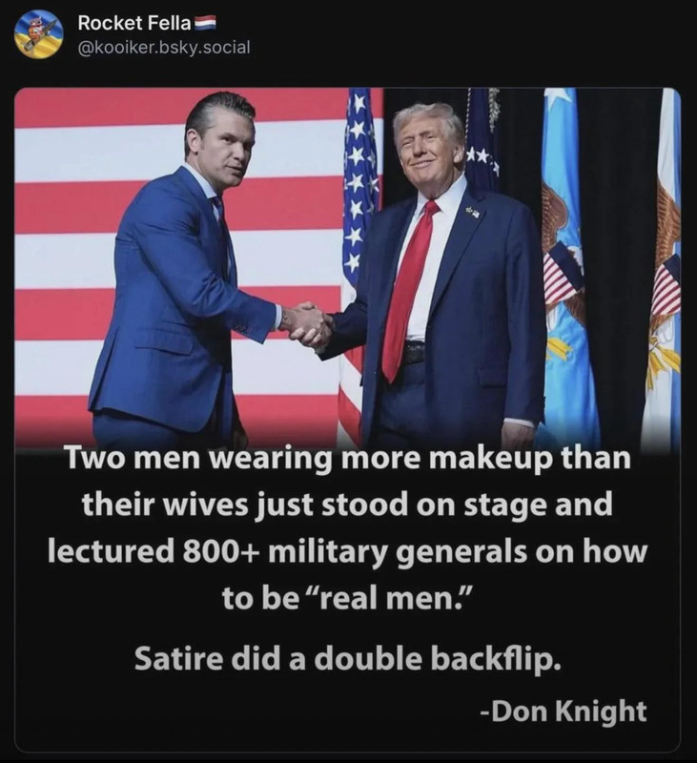
Task: Select the lapel pin on the navy suit
Action: pos(473,212)
